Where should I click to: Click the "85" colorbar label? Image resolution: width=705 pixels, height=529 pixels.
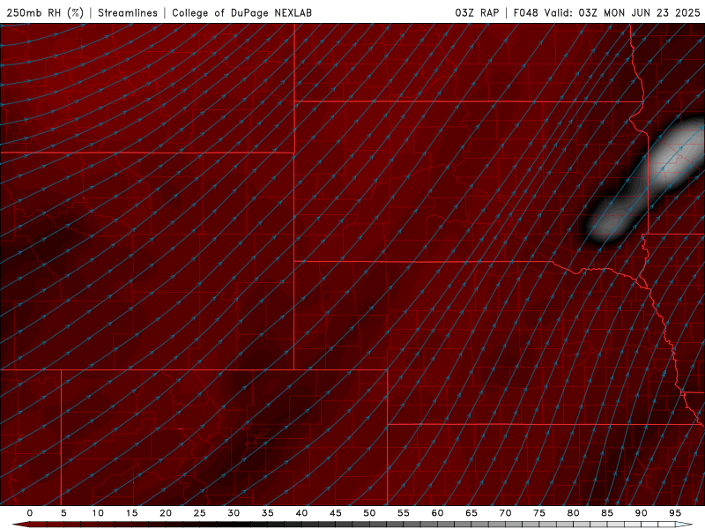tap(607, 513)
